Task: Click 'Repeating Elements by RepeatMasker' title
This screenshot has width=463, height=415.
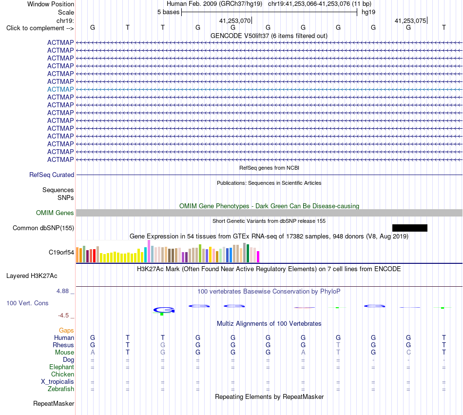Action: pos(270,396)
